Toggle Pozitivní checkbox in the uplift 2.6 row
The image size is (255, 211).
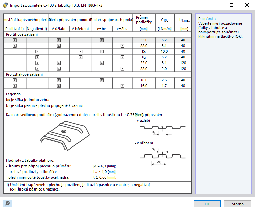(15, 80)
